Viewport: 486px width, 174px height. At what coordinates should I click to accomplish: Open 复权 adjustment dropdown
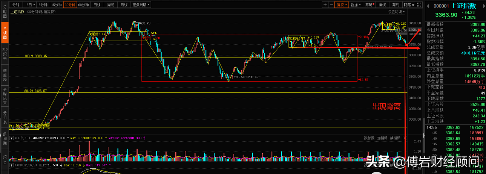point(342,5)
